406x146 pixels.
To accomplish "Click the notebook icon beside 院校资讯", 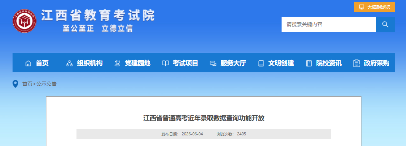I will click(x=309, y=63).
